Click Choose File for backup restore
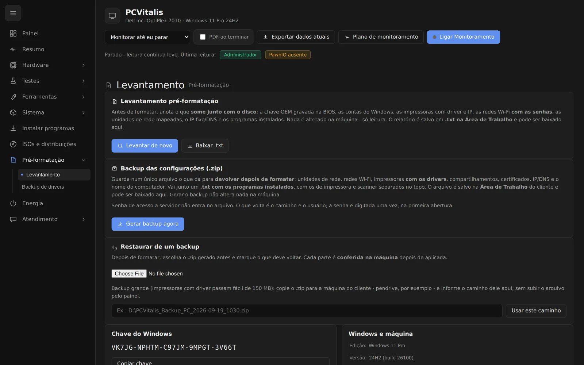Viewport: 584px width, 365px height. click(x=129, y=274)
